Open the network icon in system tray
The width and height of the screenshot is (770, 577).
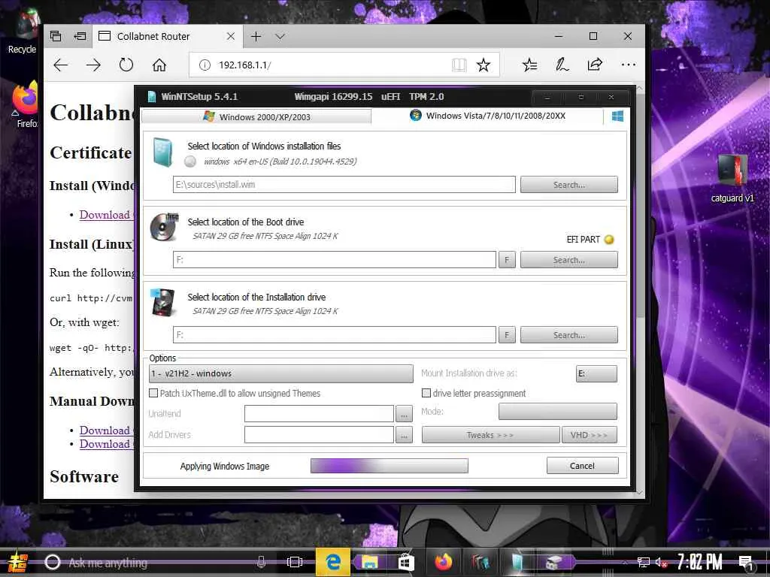pyautogui.click(x=644, y=563)
